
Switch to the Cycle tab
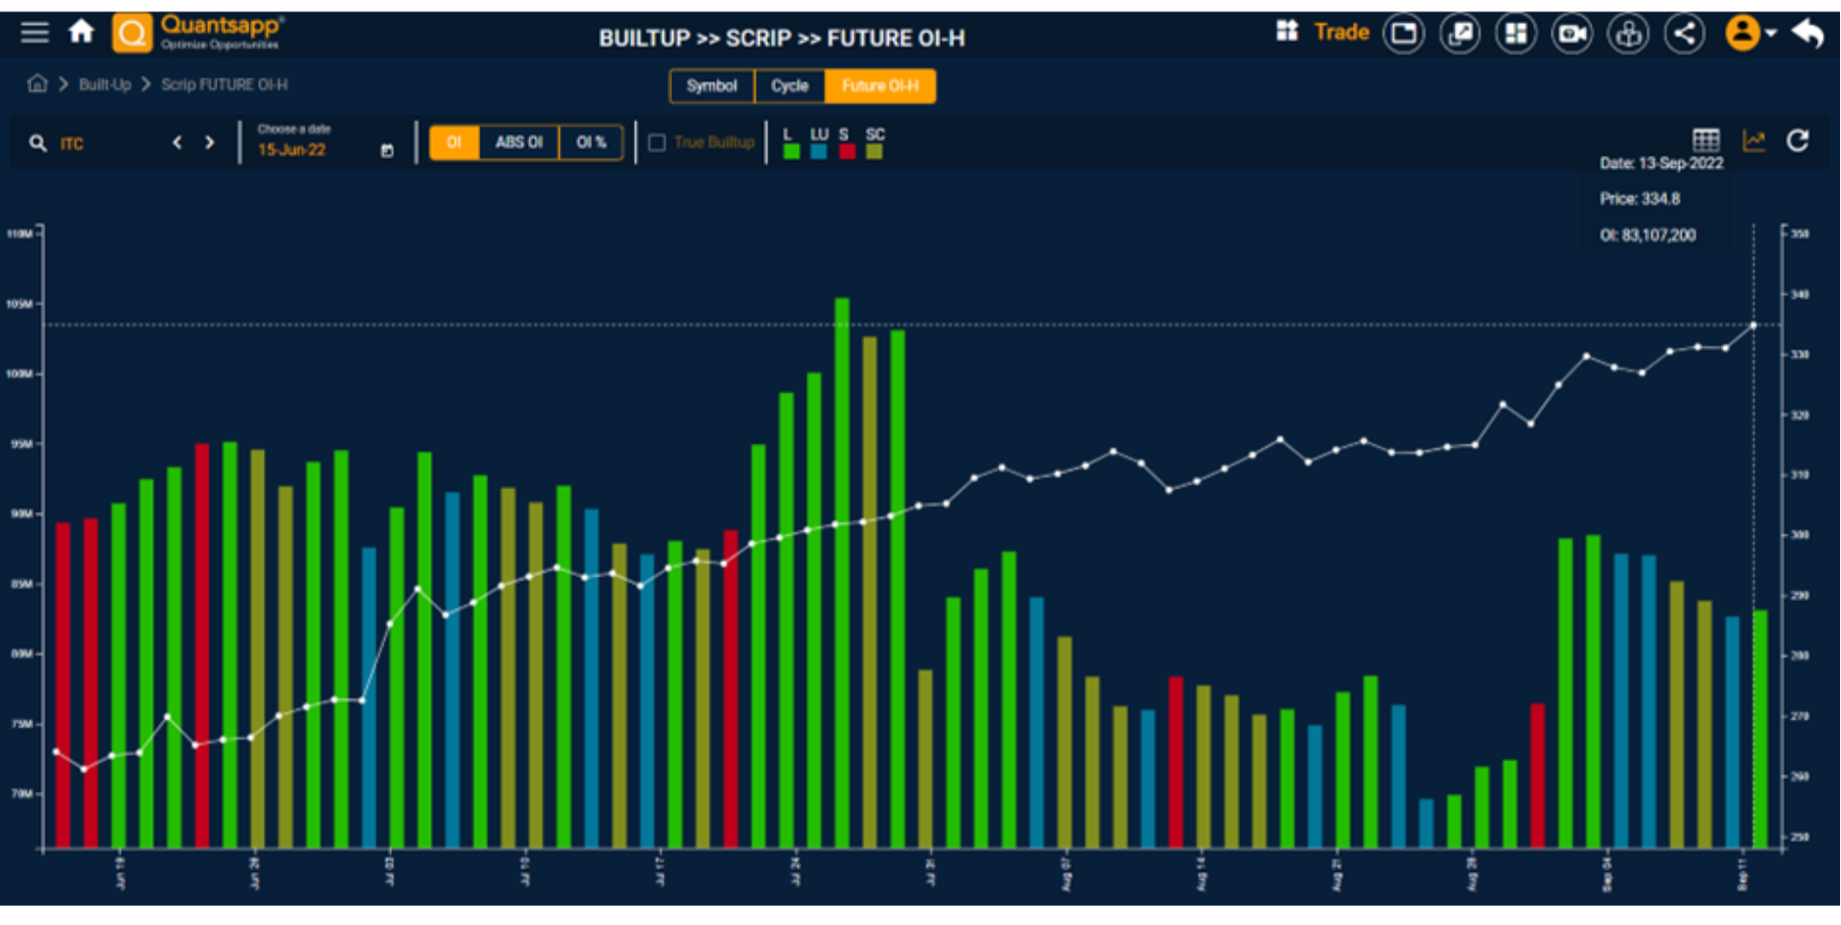tap(789, 86)
